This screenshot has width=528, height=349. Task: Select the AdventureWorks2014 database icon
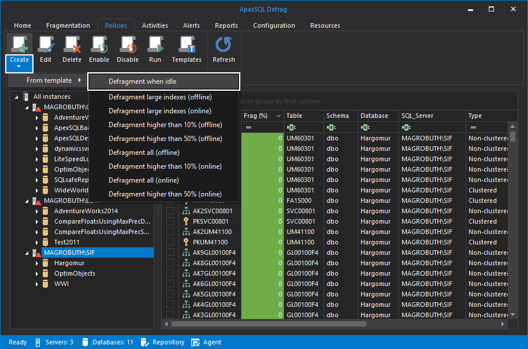pos(46,211)
